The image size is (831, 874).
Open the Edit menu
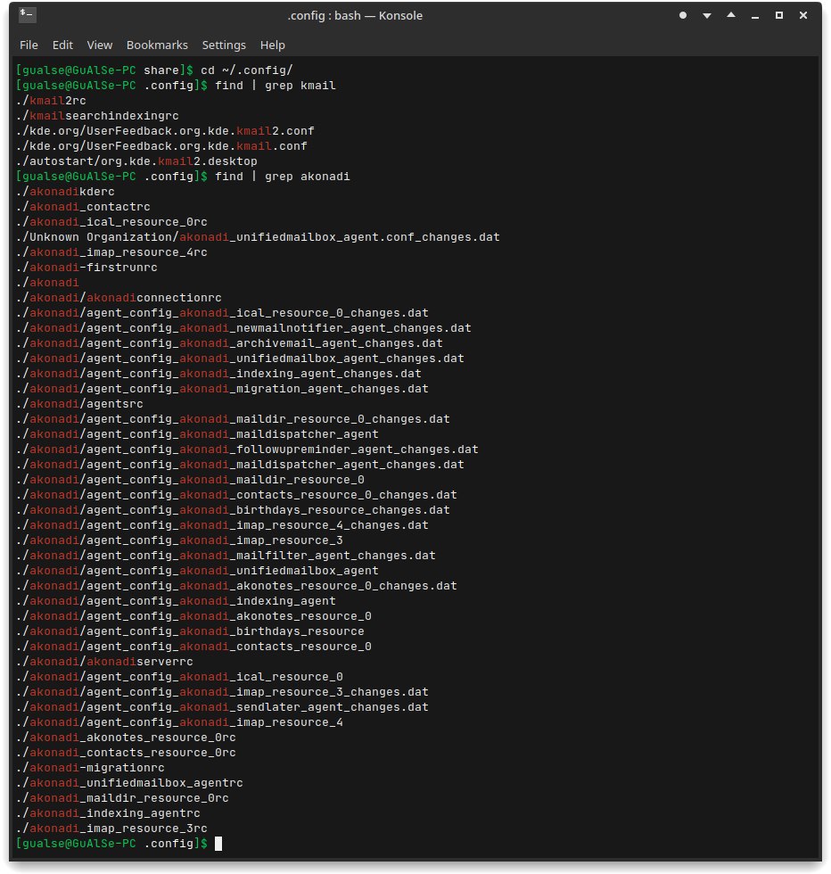click(62, 45)
